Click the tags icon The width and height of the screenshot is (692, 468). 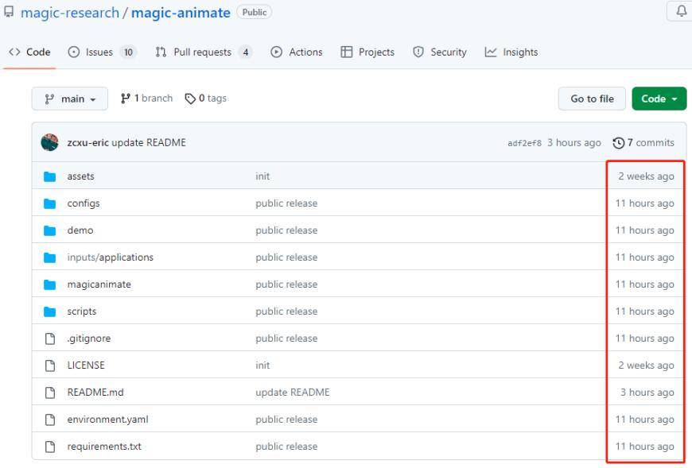click(189, 99)
